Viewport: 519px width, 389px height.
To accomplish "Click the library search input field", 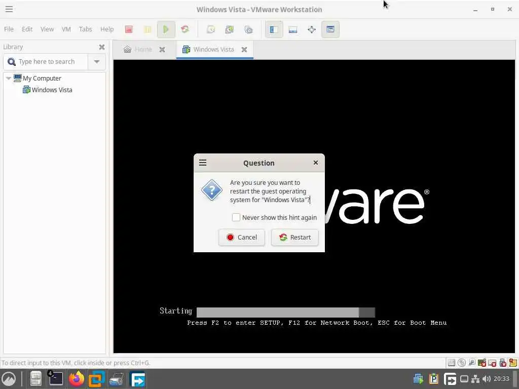I will click(46, 61).
